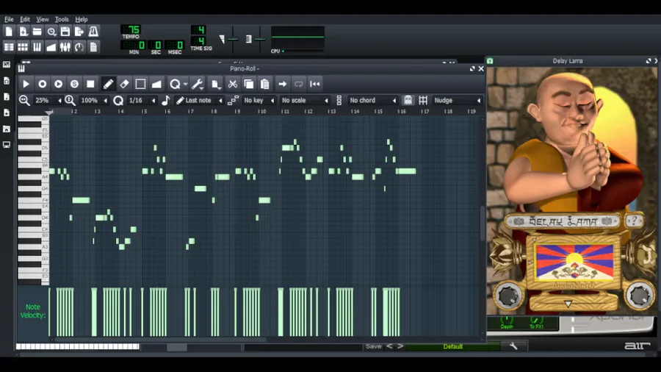This screenshot has width=661, height=372.
Task: Click the Delay Lama question mark help button
Action: pos(634,221)
